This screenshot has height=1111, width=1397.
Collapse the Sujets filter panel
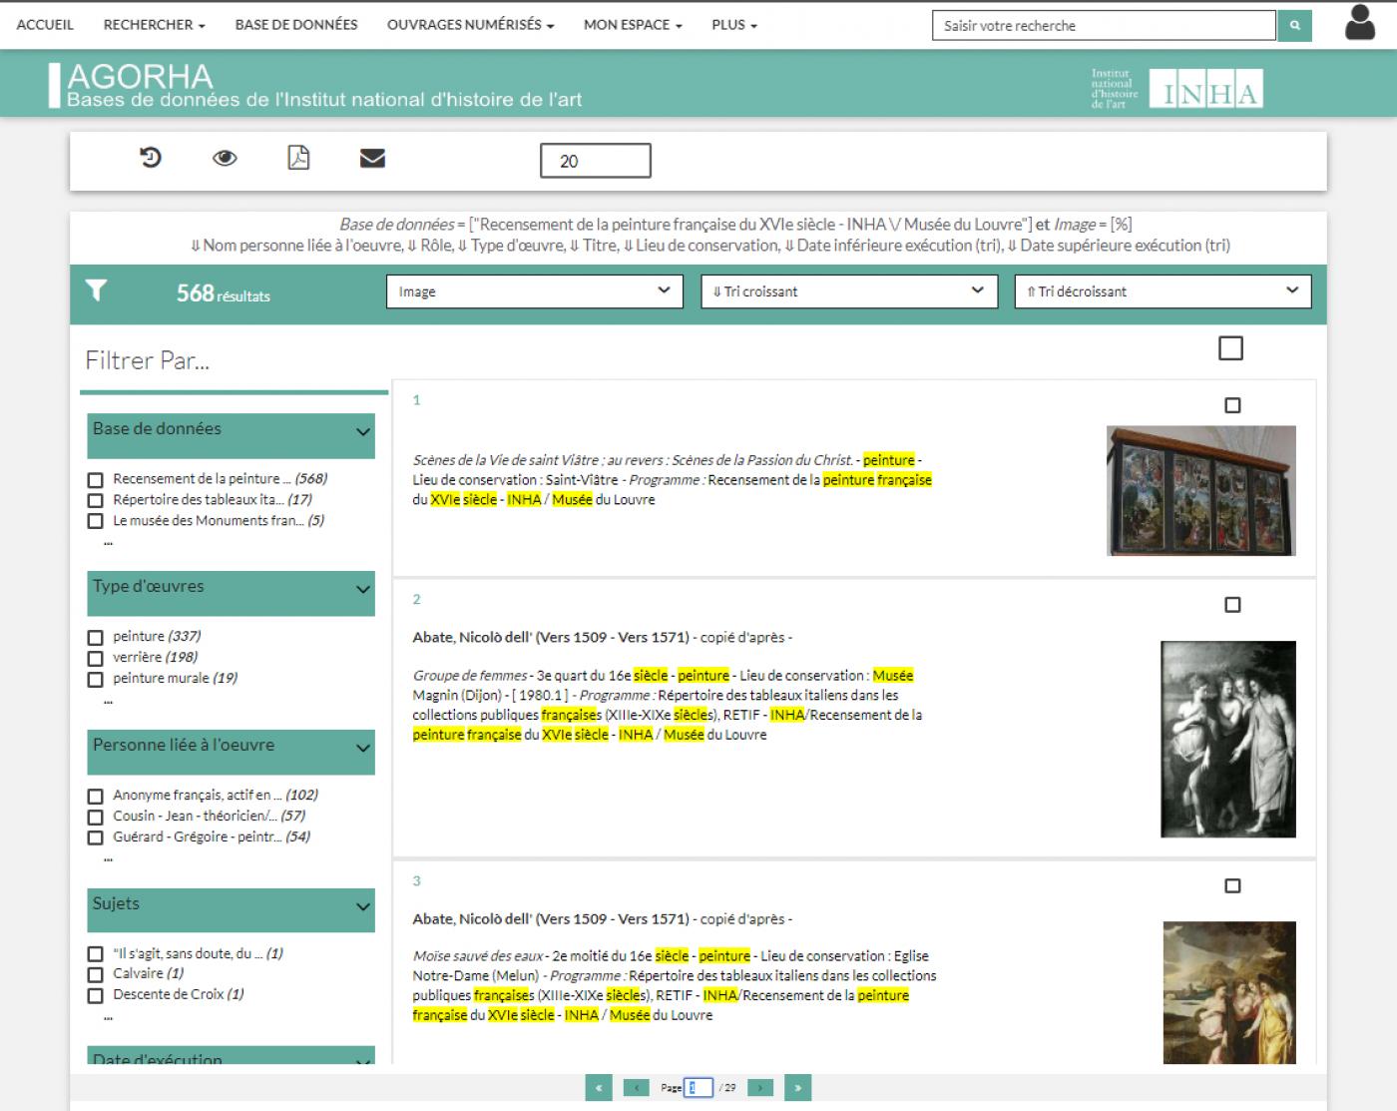(x=363, y=907)
